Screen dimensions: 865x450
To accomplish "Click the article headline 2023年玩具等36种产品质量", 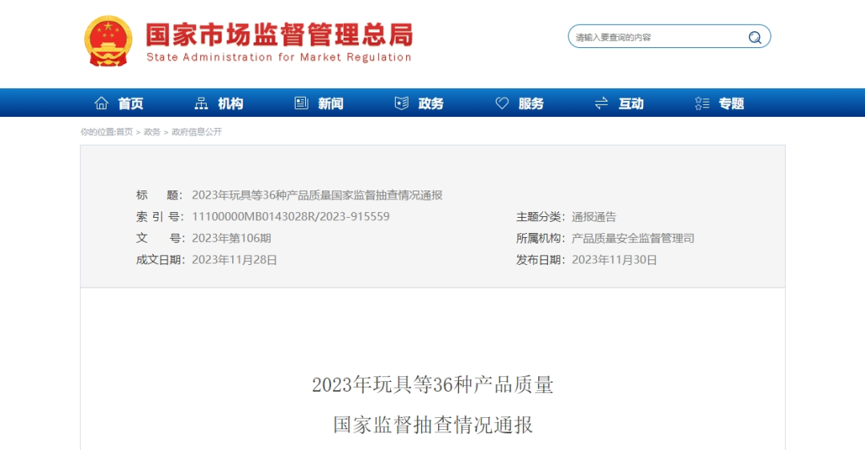I will [x=432, y=385].
